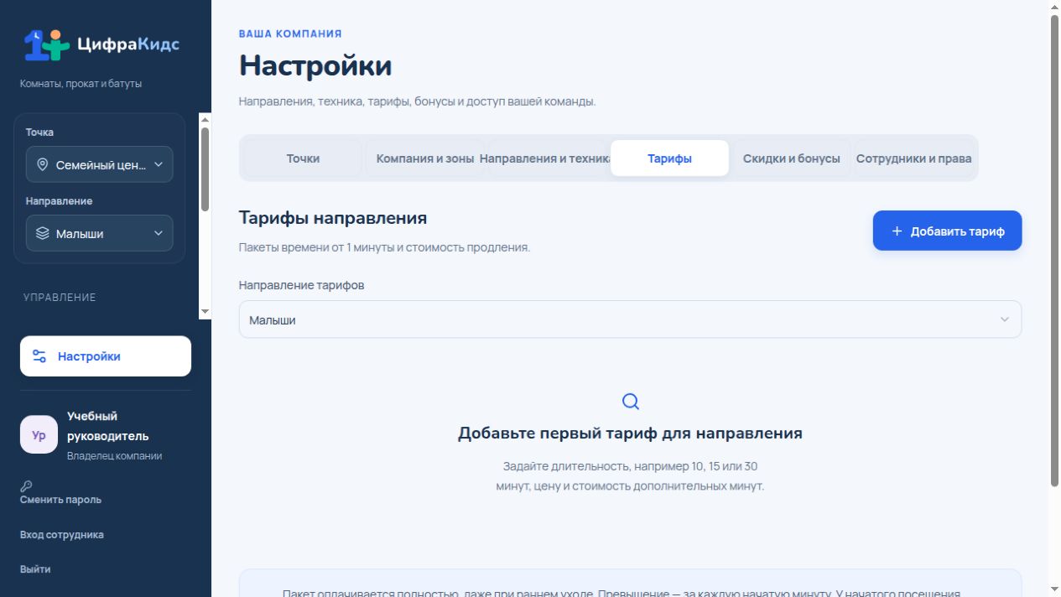Click the chevron of the Направление тарифов select
The image size is (1061, 597).
point(1005,319)
